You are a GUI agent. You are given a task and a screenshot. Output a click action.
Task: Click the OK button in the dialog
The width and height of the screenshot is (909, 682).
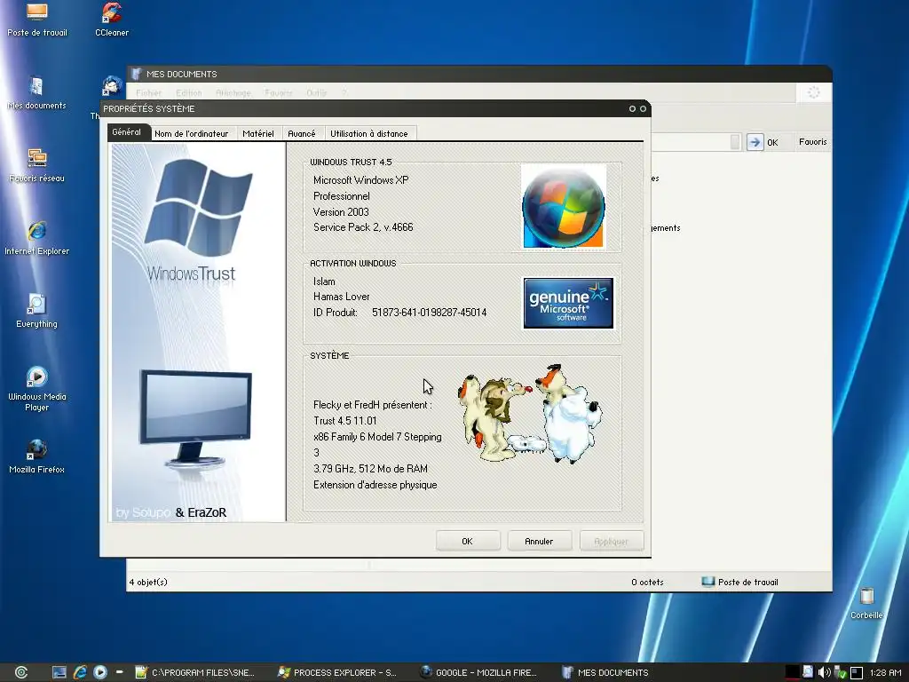pyautogui.click(x=467, y=541)
